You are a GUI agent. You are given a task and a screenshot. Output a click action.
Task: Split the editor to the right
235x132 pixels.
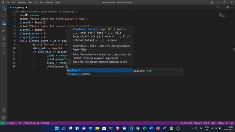(x=228, y=7)
